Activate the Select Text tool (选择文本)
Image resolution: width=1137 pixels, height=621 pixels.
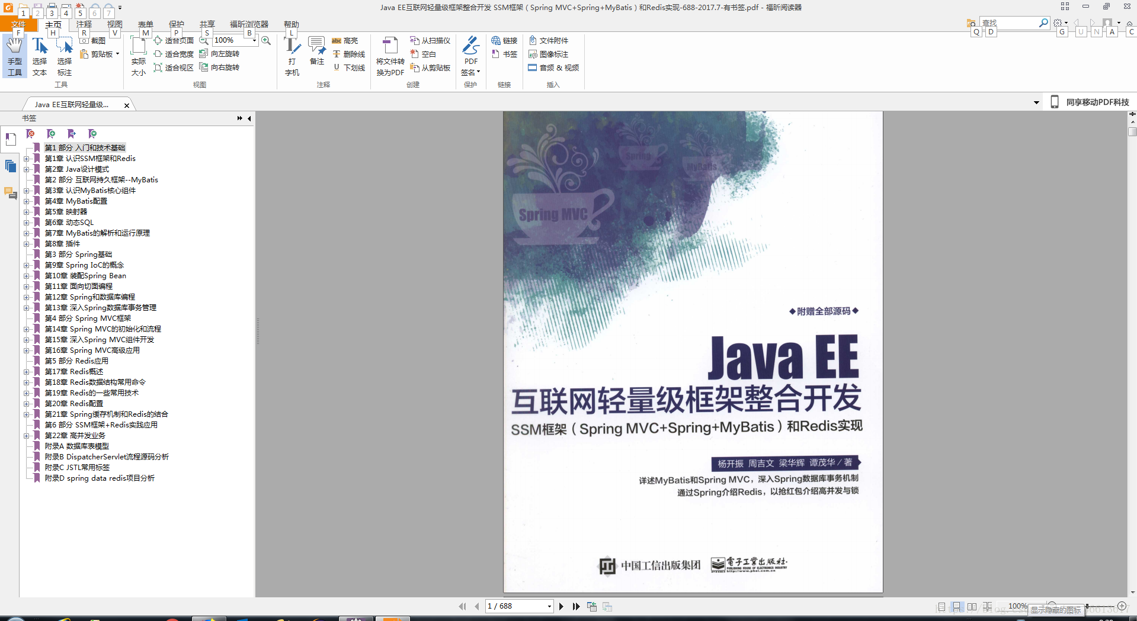(40, 56)
